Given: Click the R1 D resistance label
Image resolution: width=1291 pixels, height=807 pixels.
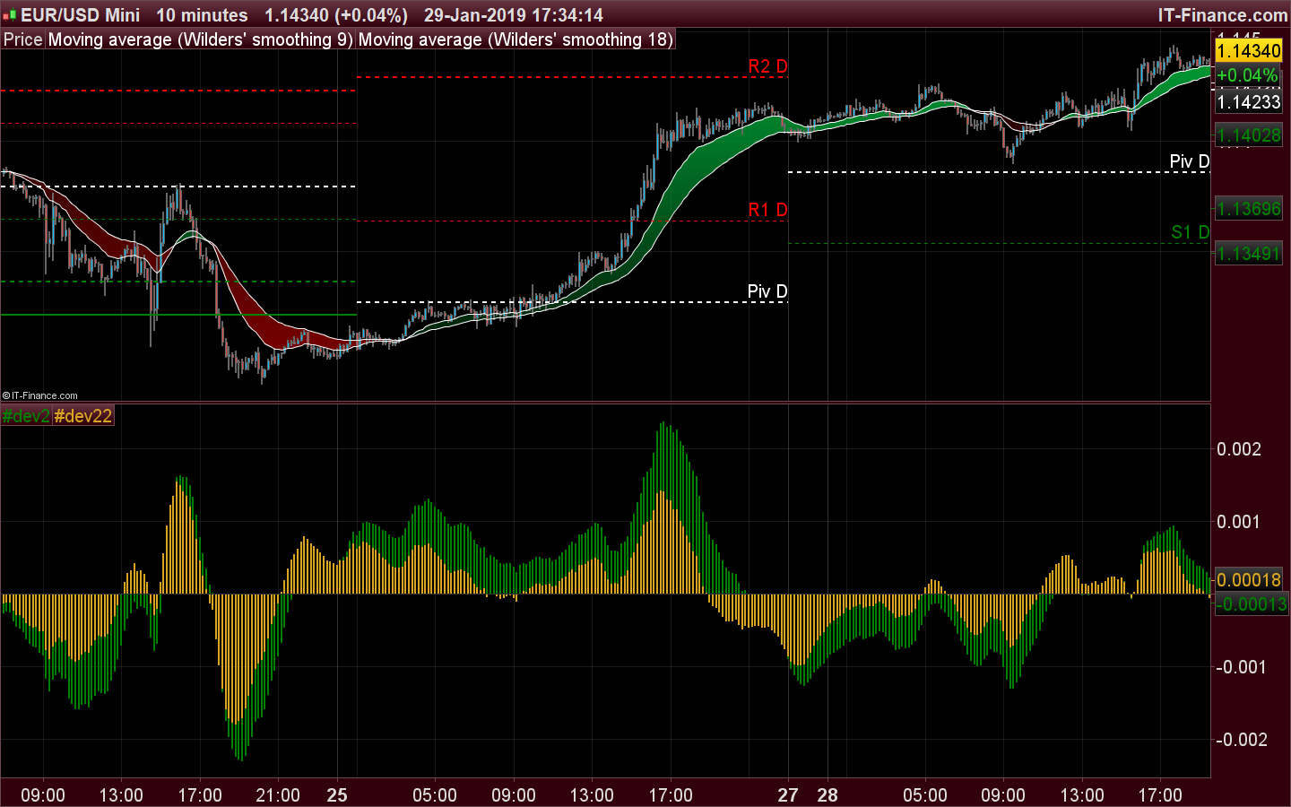Looking at the screenshot, I should (x=767, y=209).
